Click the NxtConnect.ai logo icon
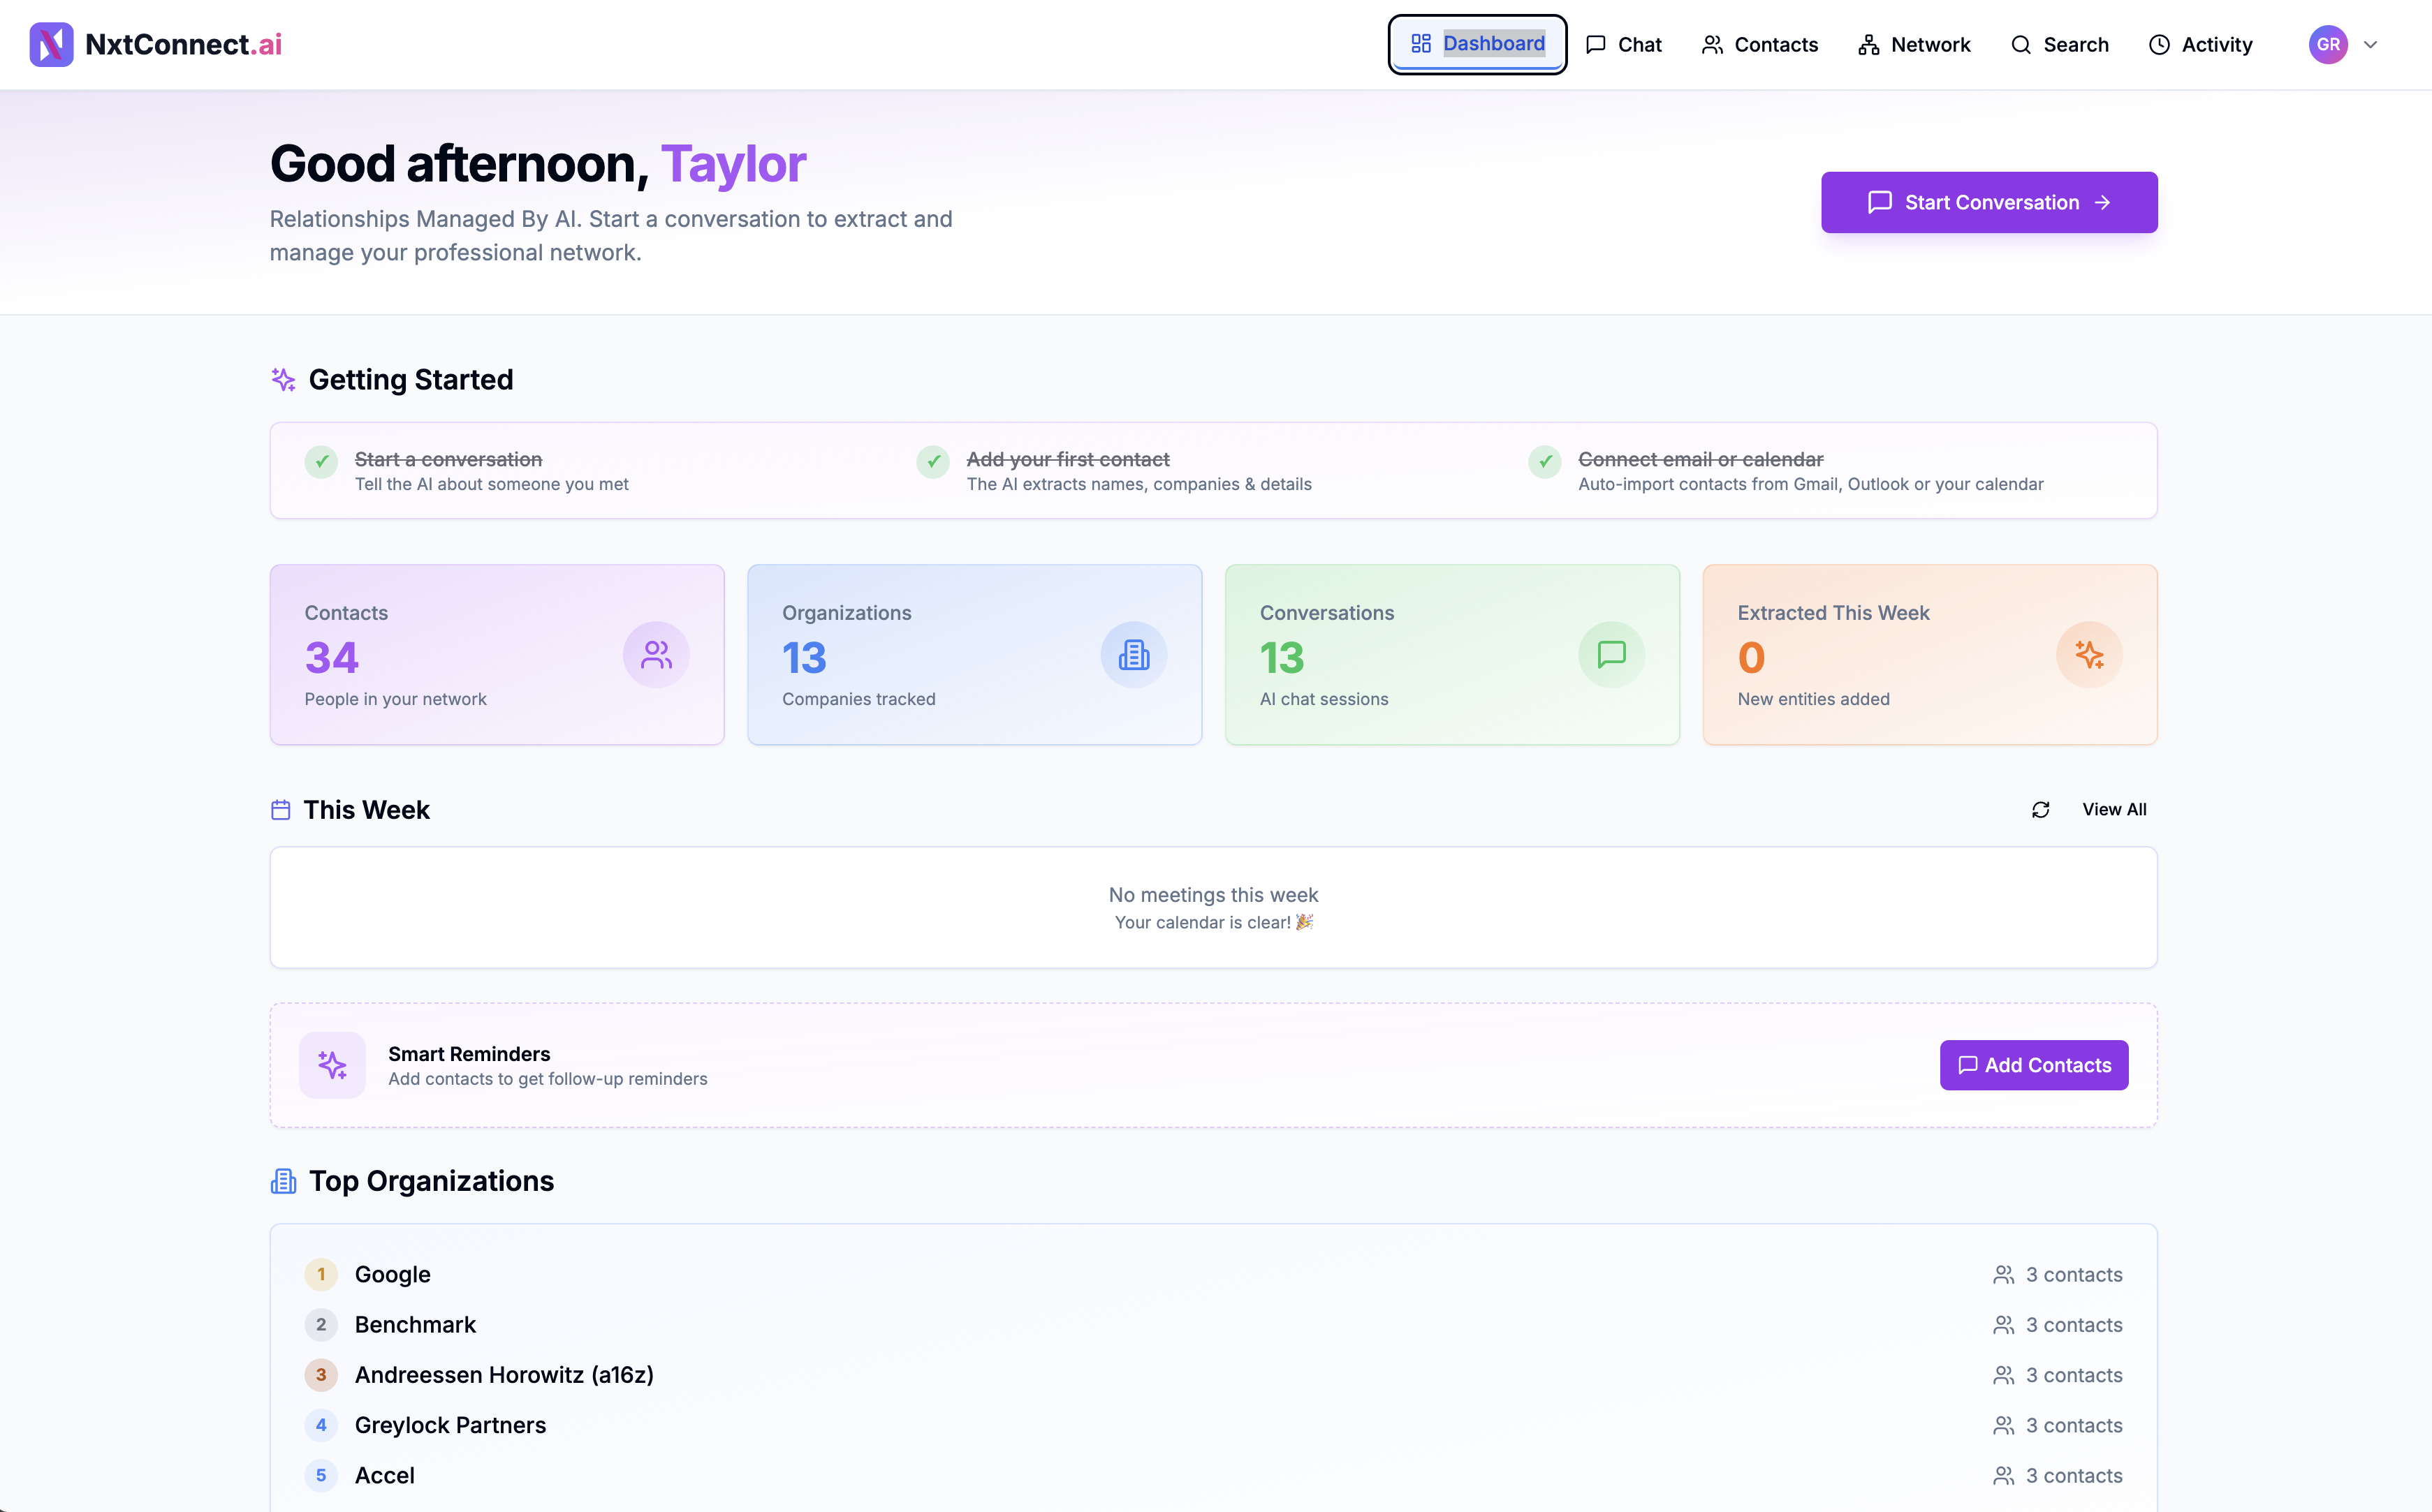The image size is (2432, 1512). point(51,44)
